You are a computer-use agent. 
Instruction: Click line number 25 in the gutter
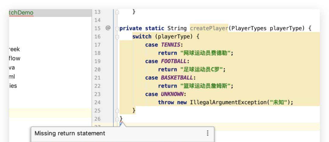point(97,111)
